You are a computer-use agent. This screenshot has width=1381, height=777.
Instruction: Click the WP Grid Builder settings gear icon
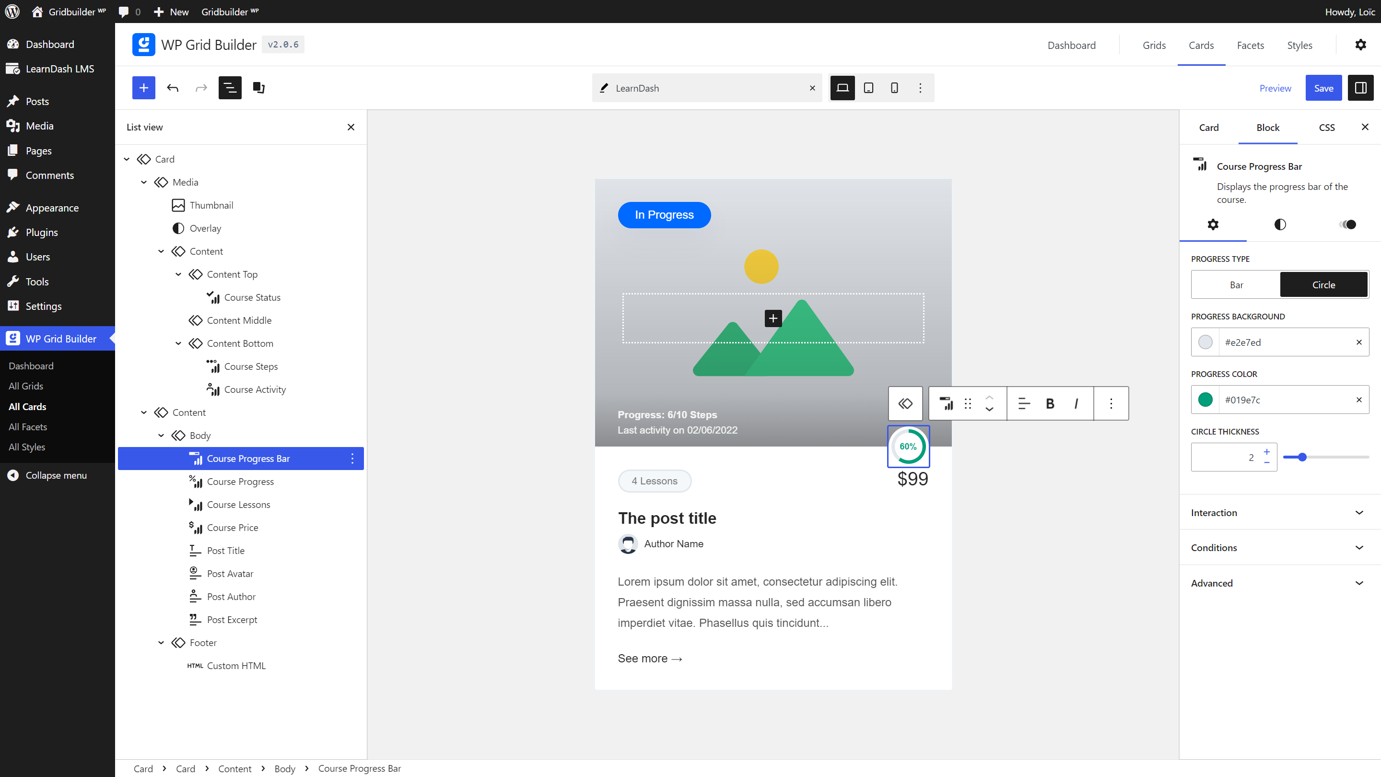coord(1361,45)
